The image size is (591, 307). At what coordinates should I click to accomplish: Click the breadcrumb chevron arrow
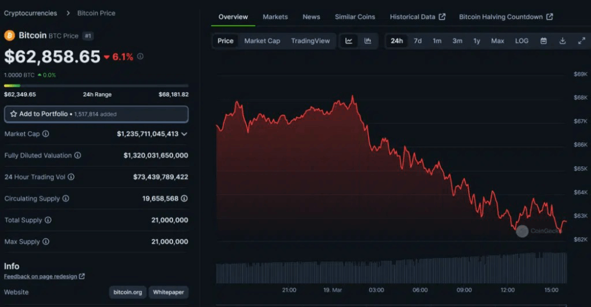(68, 13)
